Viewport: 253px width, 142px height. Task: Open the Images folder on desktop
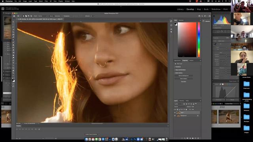(x=246, y=129)
